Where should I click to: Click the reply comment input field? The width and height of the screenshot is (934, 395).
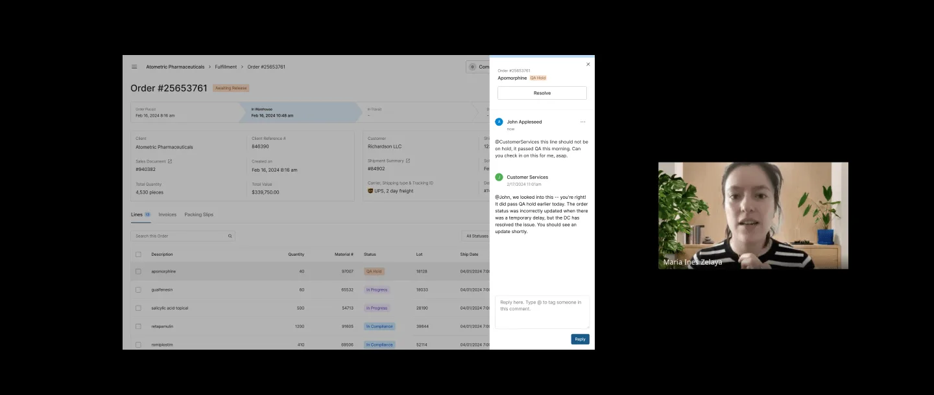click(542, 311)
